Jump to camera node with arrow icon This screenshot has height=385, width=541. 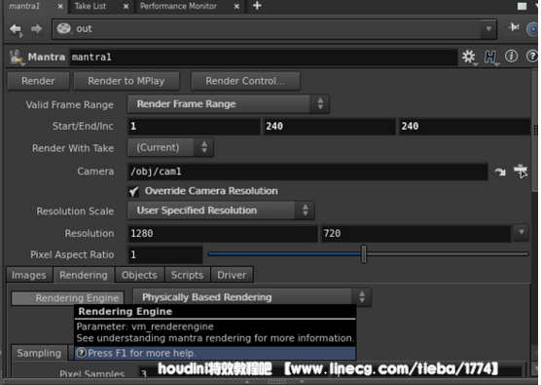click(500, 172)
